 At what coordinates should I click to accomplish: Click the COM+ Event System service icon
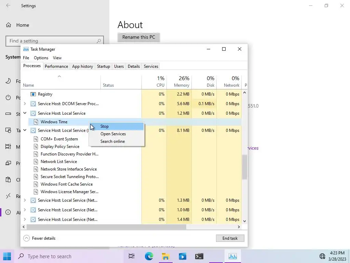(36, 139)
